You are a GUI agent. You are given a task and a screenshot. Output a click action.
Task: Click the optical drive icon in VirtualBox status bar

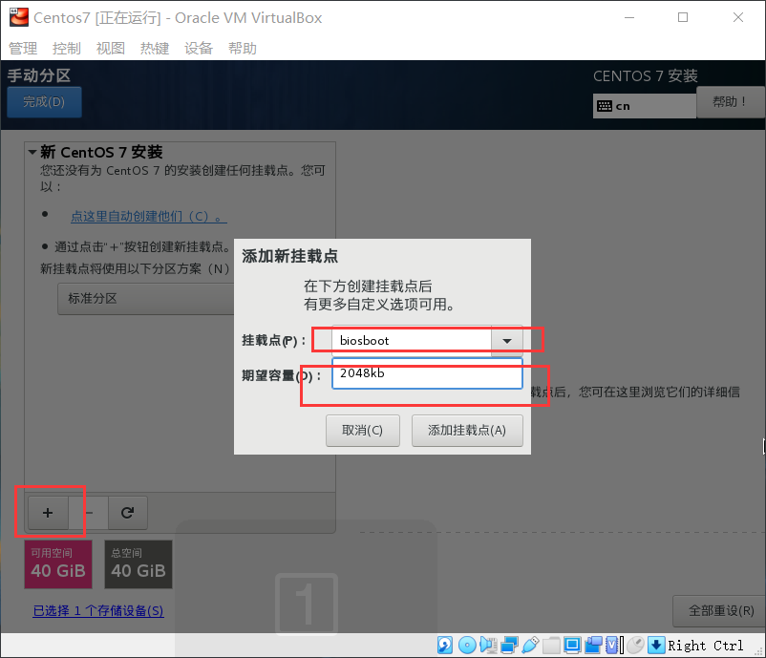click(466, 645)
